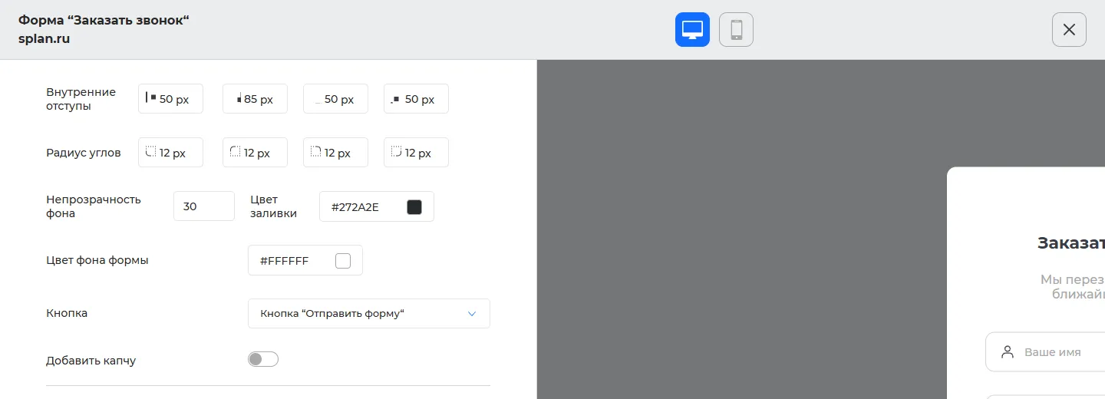Open the white form background swatch
This screenshot has width=1105, height=399.
point(343,261)
